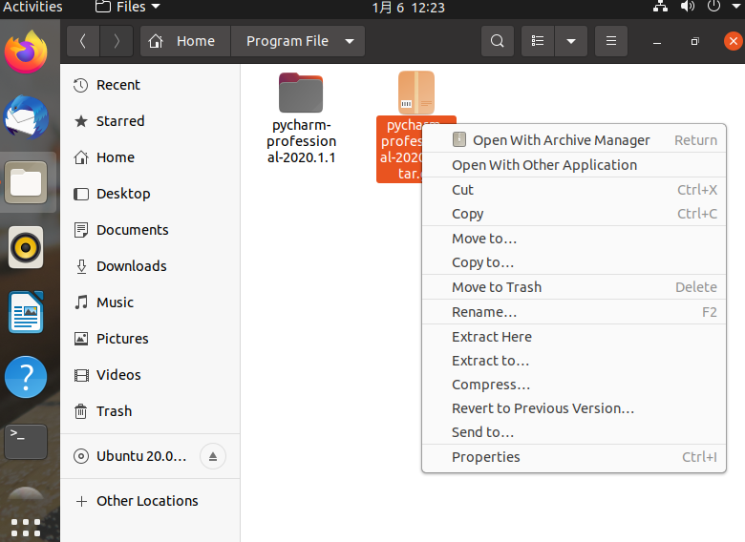
Task: Launch Thunderbird mail from the dock
Action: [x=26, y=117]
